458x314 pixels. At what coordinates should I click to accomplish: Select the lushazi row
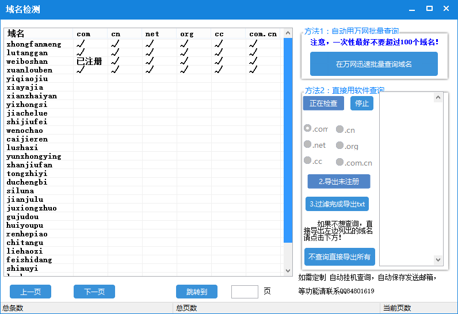143,148
